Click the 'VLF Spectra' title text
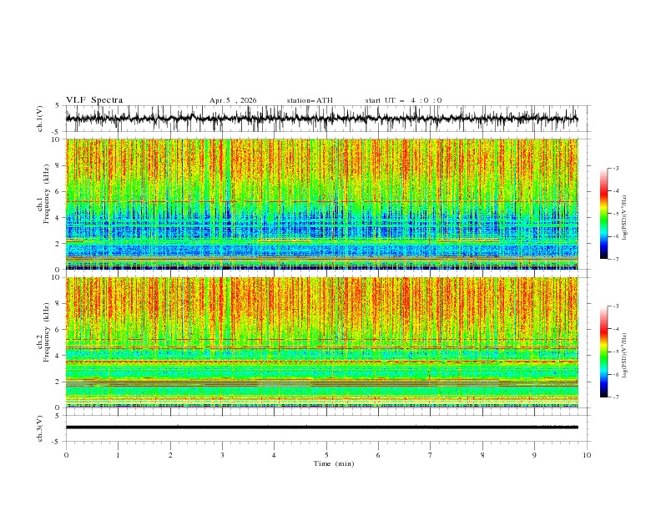The width and height of the screenshot is (661, 511). point(94,100)
